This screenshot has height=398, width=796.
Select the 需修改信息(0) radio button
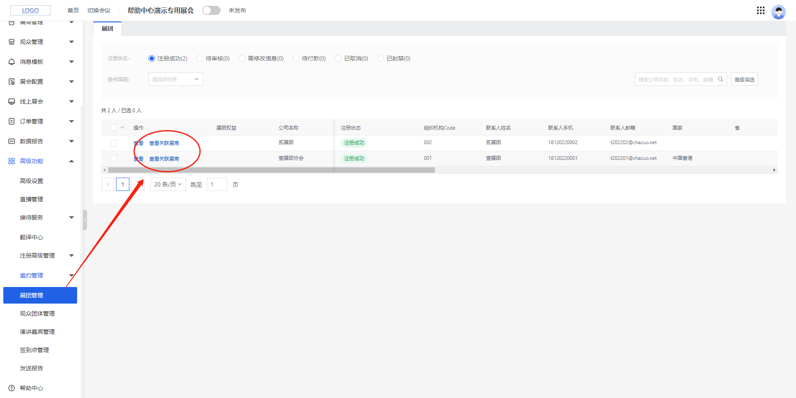coord(242,58)
